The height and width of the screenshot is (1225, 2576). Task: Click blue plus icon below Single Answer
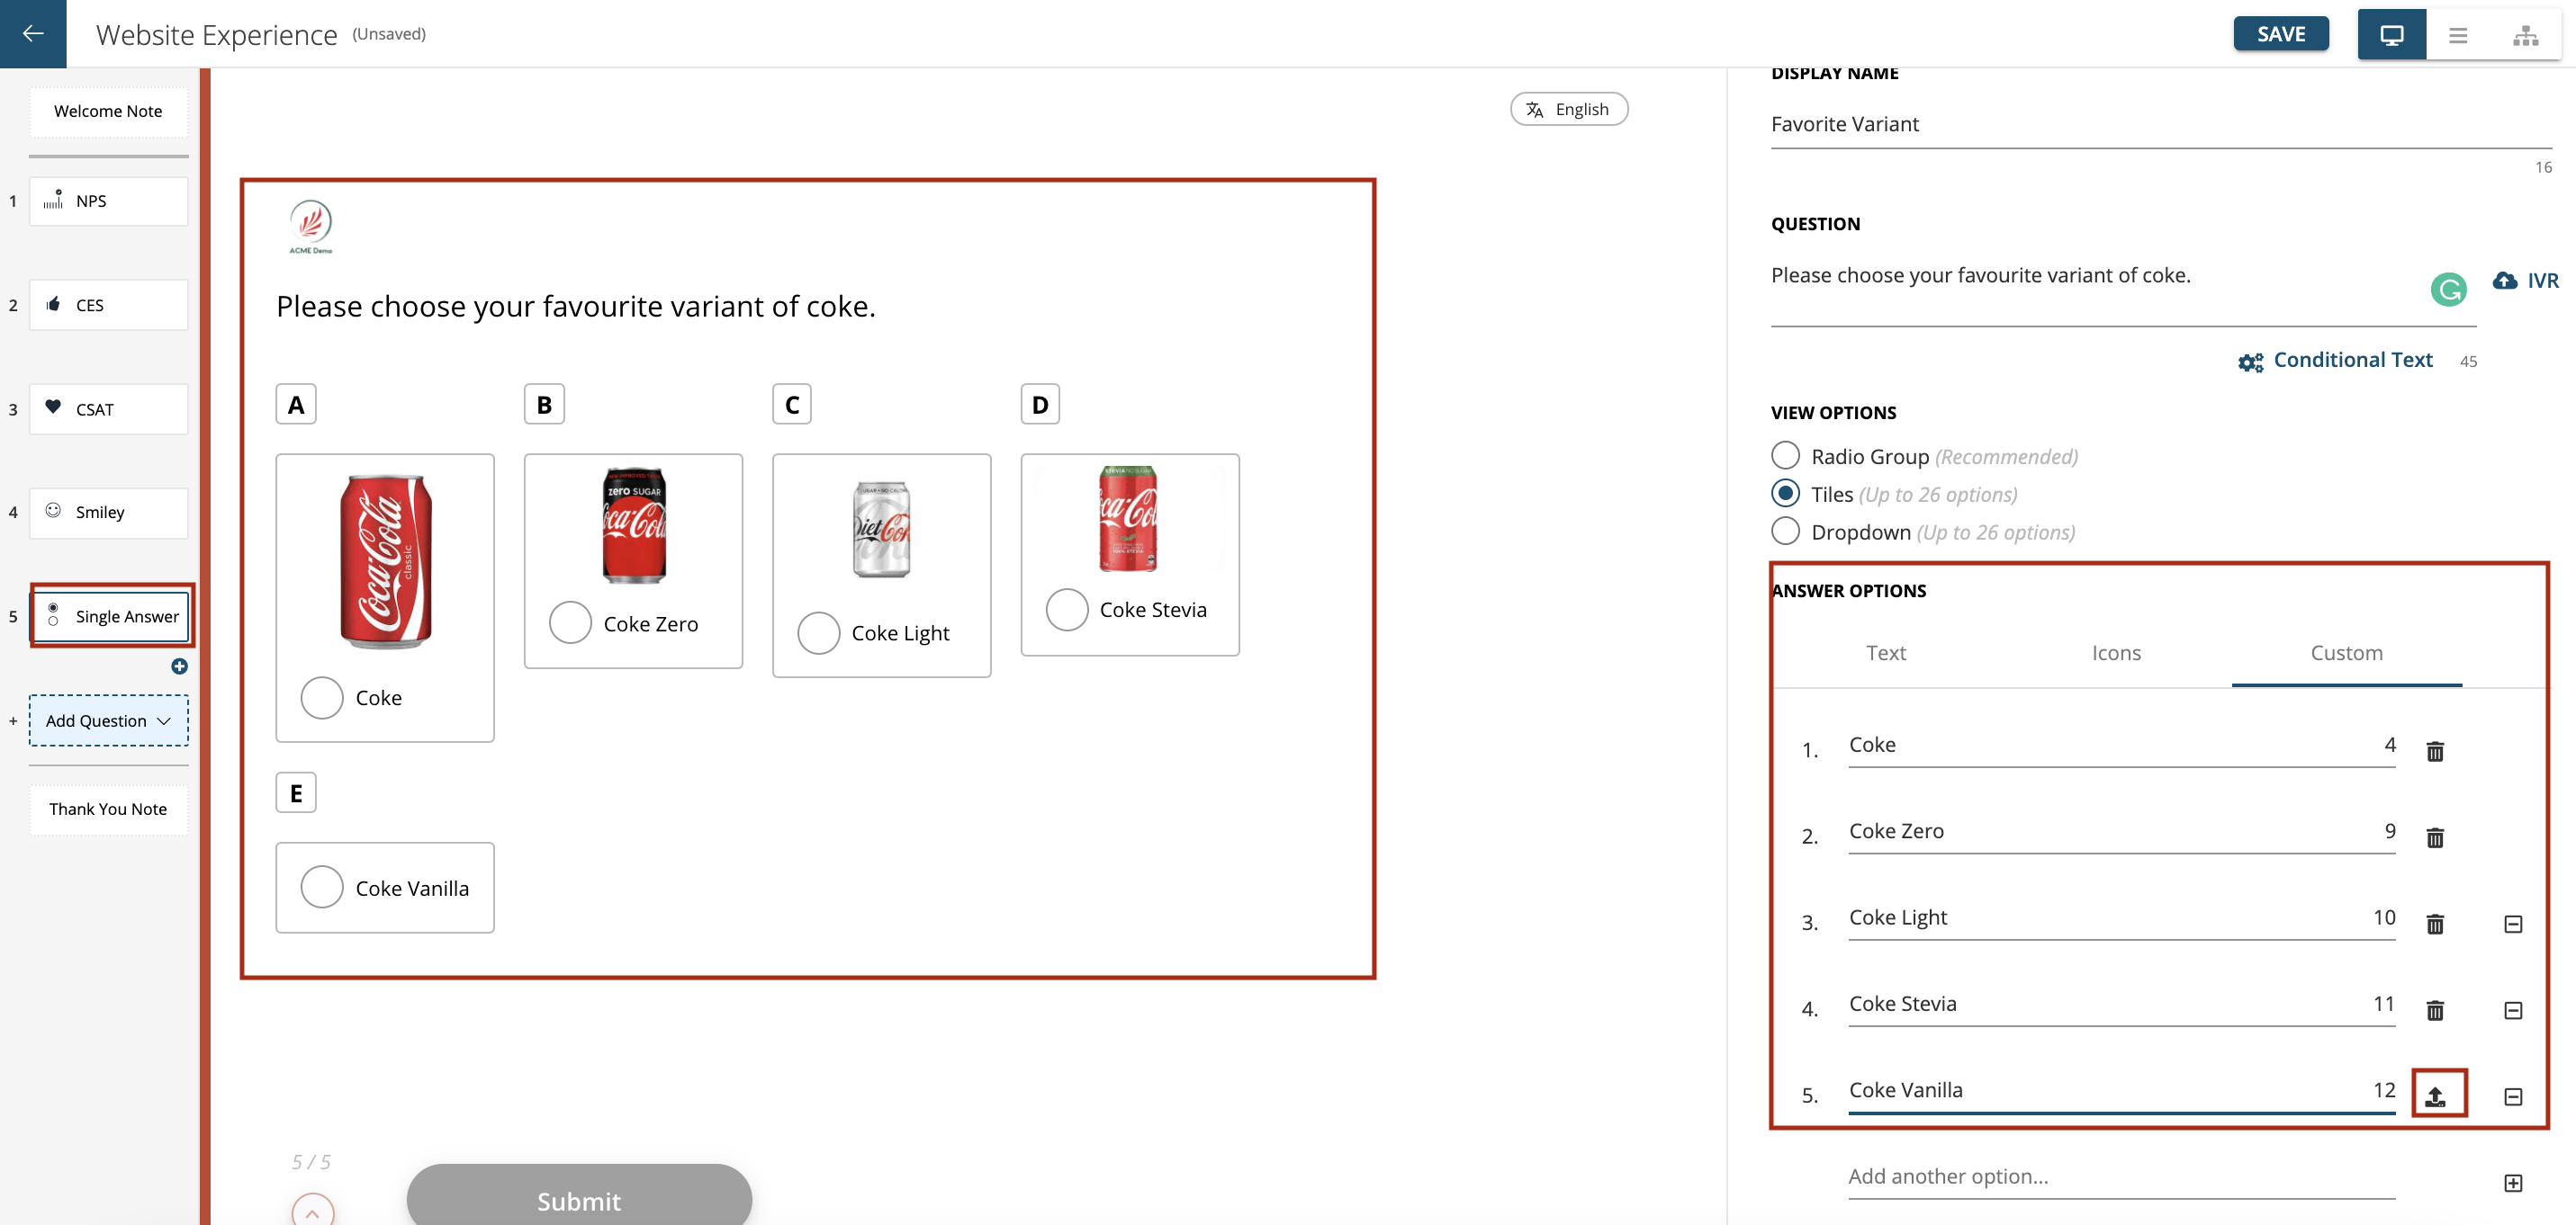coord(179,666)
